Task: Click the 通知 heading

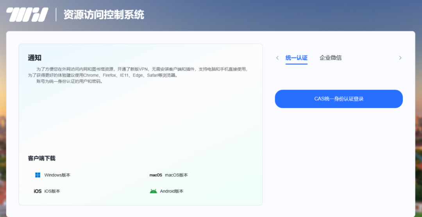Action: tap(34, 58)
